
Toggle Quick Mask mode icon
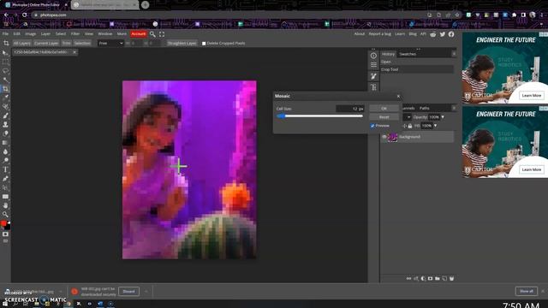(x=5, y=234)
